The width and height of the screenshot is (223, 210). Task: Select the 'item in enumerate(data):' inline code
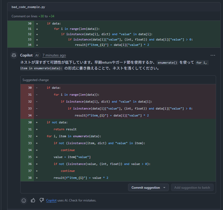[41, 68]
